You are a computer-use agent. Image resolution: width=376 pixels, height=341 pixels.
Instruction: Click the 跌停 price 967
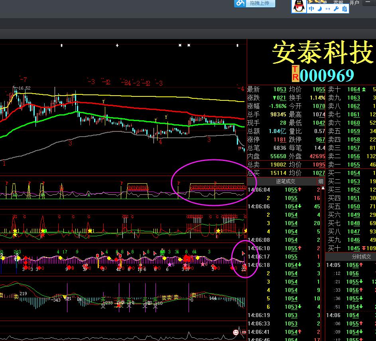320,139
